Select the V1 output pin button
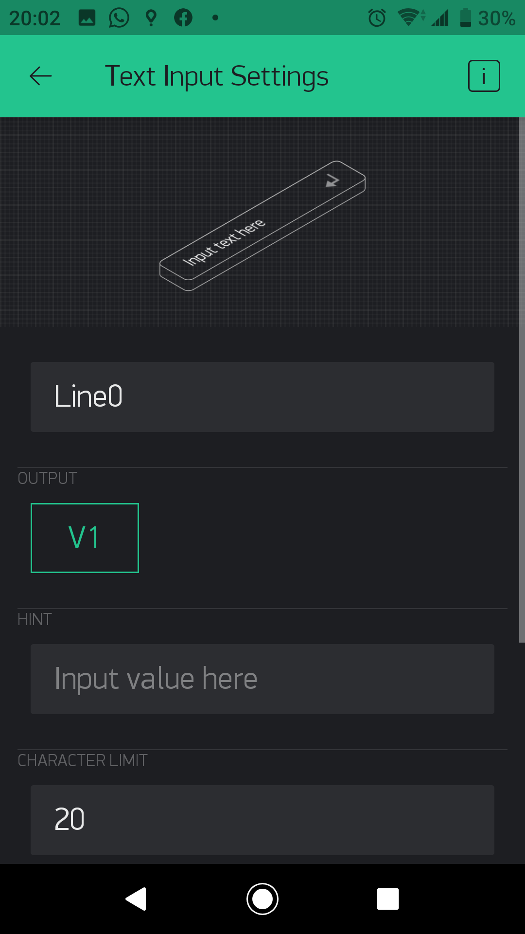The image size is (525, 934). click(x=85, y=538)
